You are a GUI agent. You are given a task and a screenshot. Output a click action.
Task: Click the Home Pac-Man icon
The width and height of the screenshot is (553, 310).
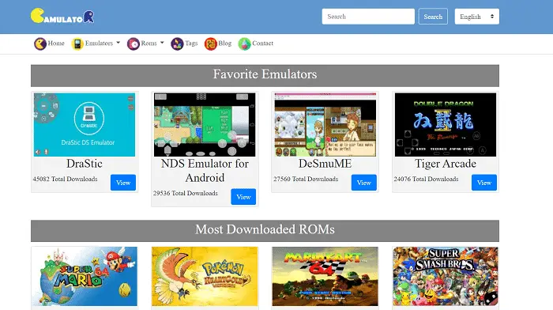40,43
